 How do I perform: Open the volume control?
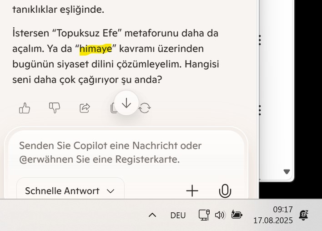click(220, 215)
